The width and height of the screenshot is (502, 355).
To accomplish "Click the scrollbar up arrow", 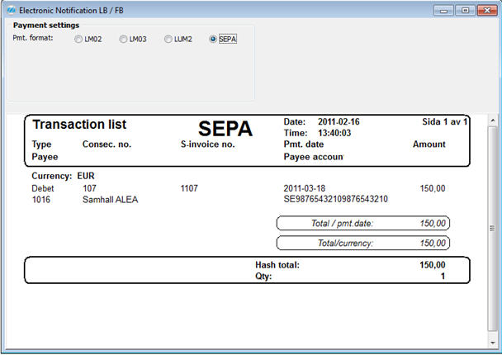I will [x=494, y=120].
